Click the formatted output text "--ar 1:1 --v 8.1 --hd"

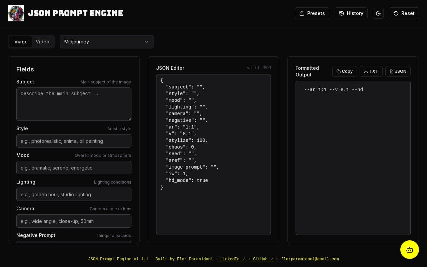334,90
